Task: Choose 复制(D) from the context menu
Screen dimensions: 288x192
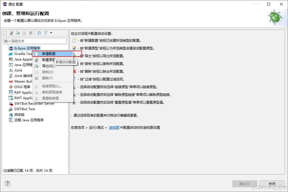Action: 53,72
